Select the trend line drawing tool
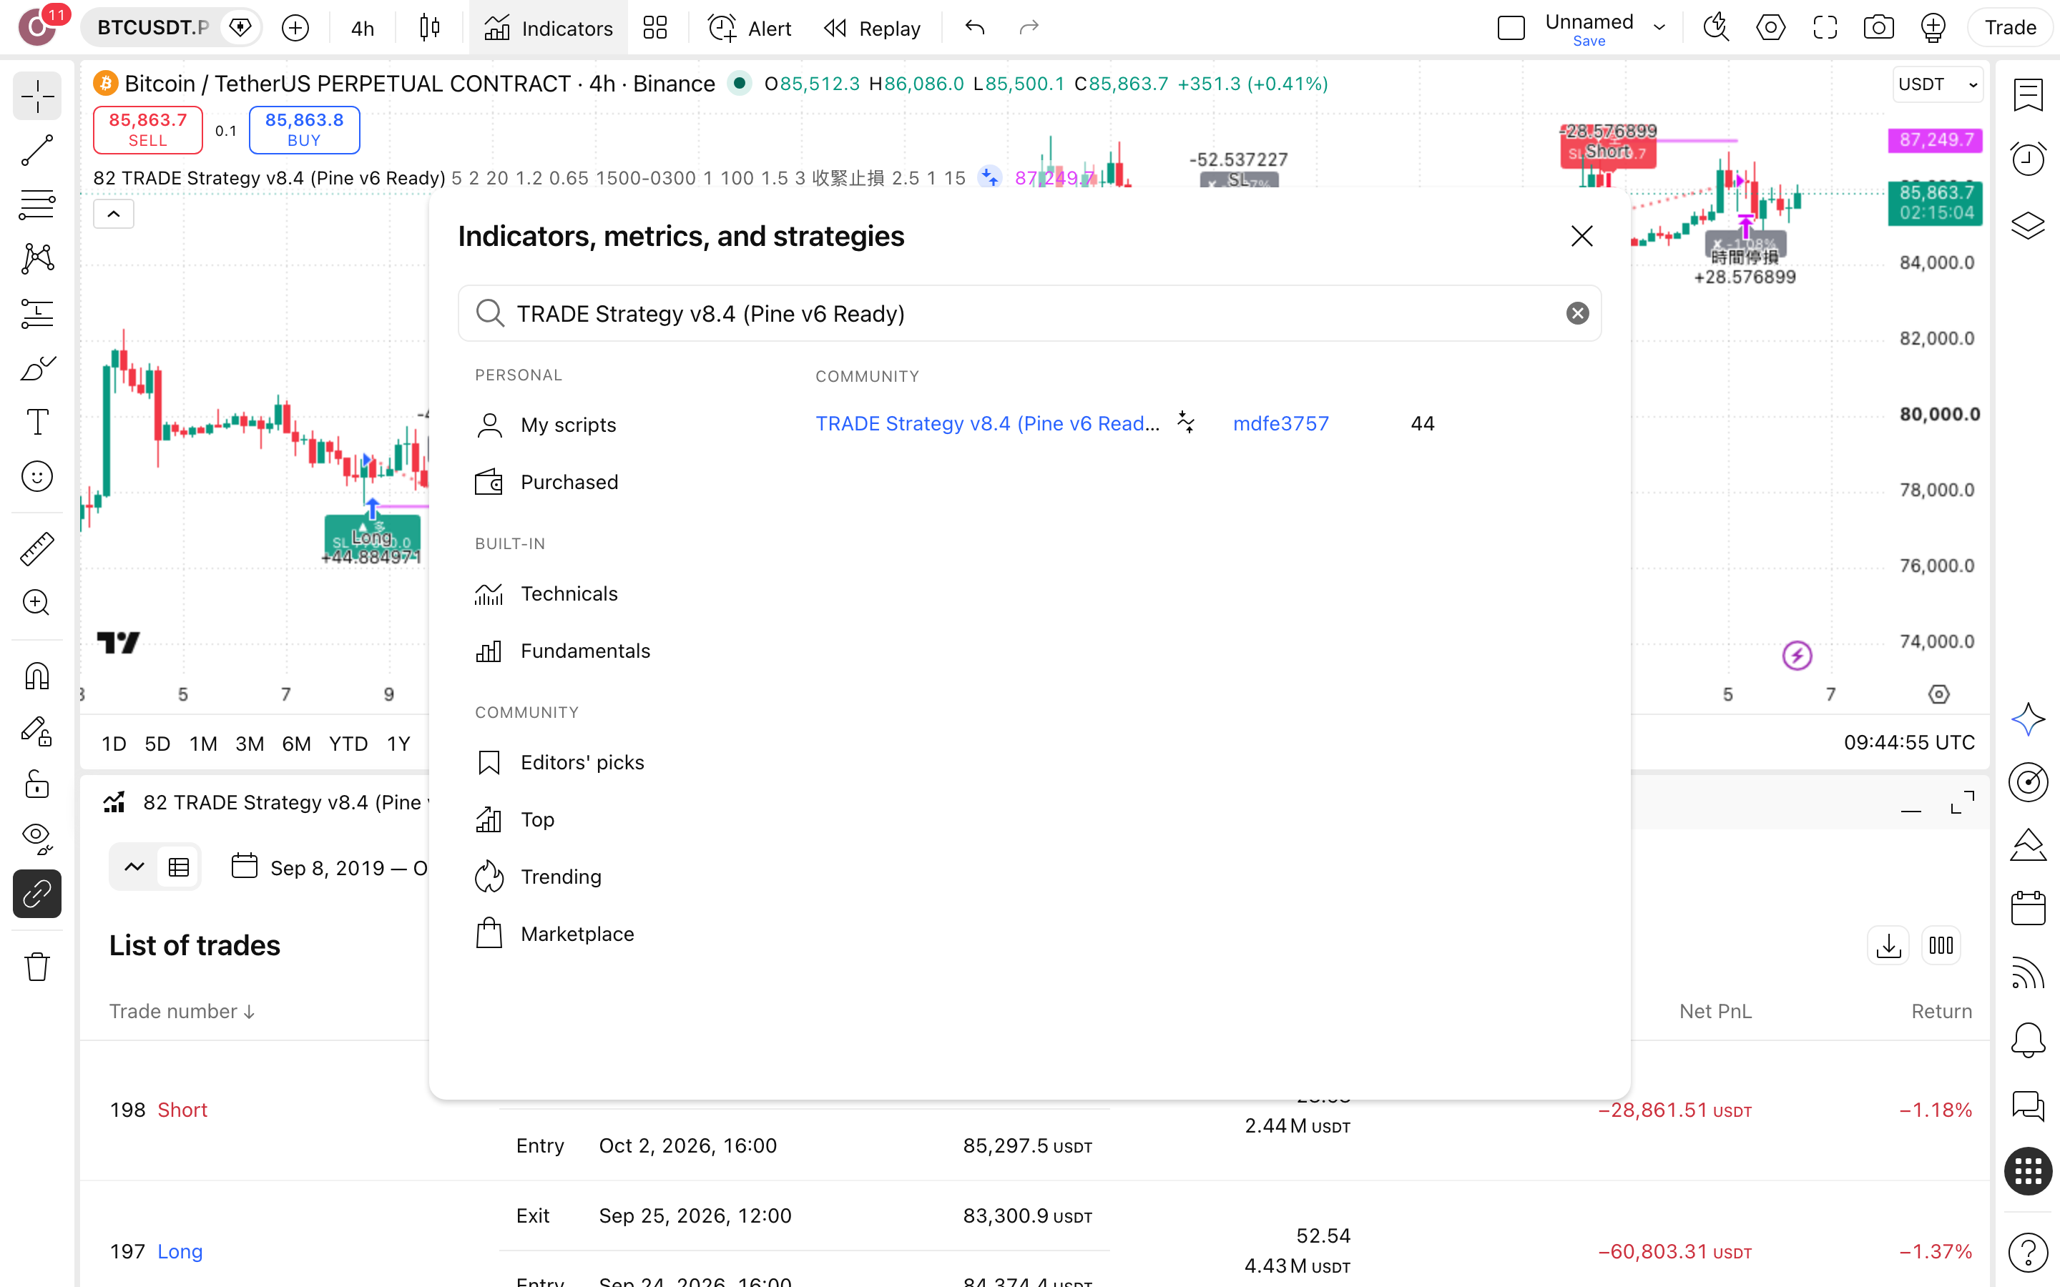Screen dimensions: 2060x1287 36,150
